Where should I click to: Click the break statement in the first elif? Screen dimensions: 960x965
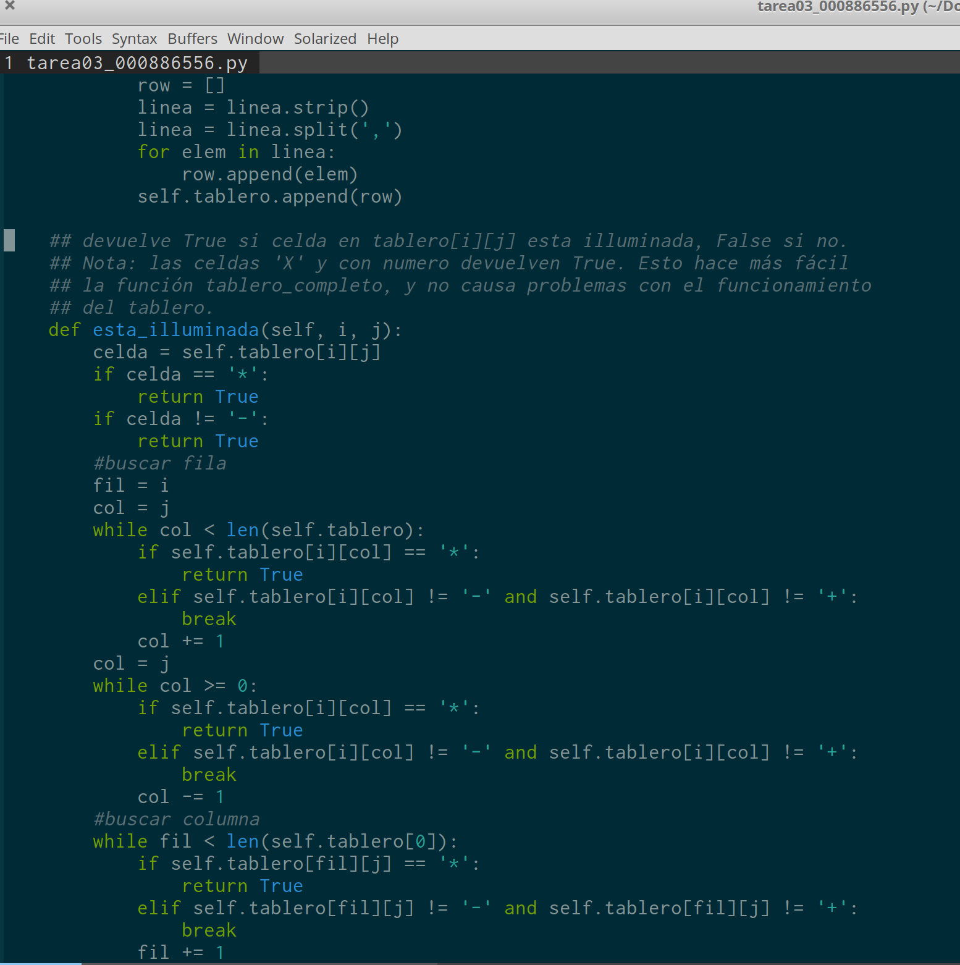(209, 618)
